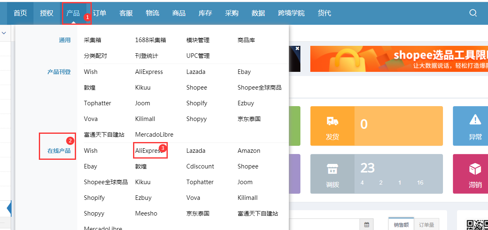The width and height of the screenshot is (488, 230).
Task: Choose AliExpress under 产品刊登
Action: click(x=149, y=72)
